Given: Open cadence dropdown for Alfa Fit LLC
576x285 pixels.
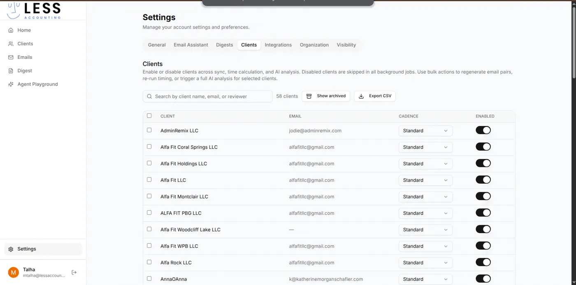Looking at the screenshot, I should [x=425, y=180].
